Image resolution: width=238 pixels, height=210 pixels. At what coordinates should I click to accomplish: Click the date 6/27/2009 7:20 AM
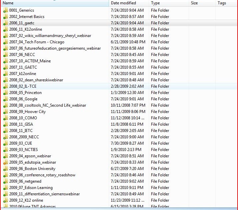(127, 169)
